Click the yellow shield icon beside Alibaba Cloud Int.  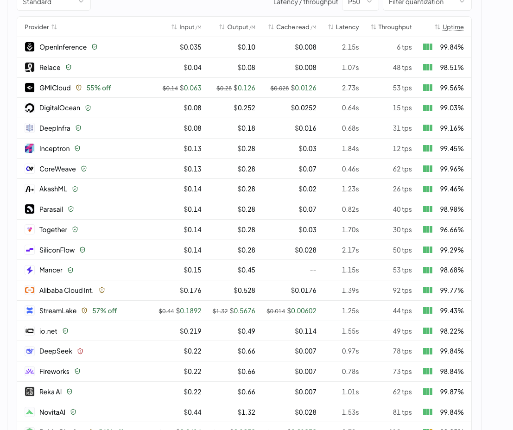click(x=102, y=290)
